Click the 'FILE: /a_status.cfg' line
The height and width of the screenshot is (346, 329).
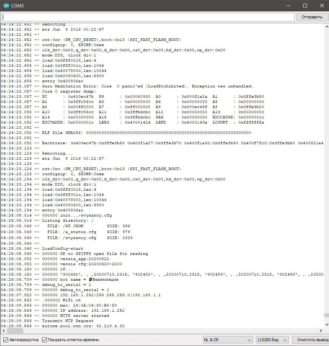pos(89,232)
